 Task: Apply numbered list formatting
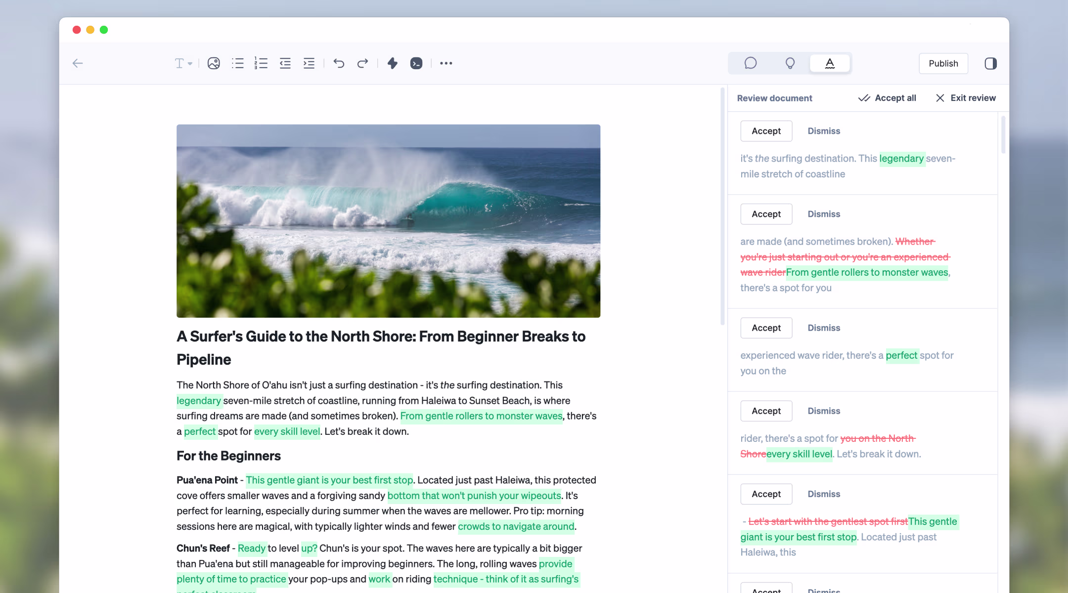[261, 63]
